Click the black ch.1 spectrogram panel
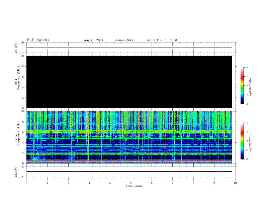 pos(129,82)
